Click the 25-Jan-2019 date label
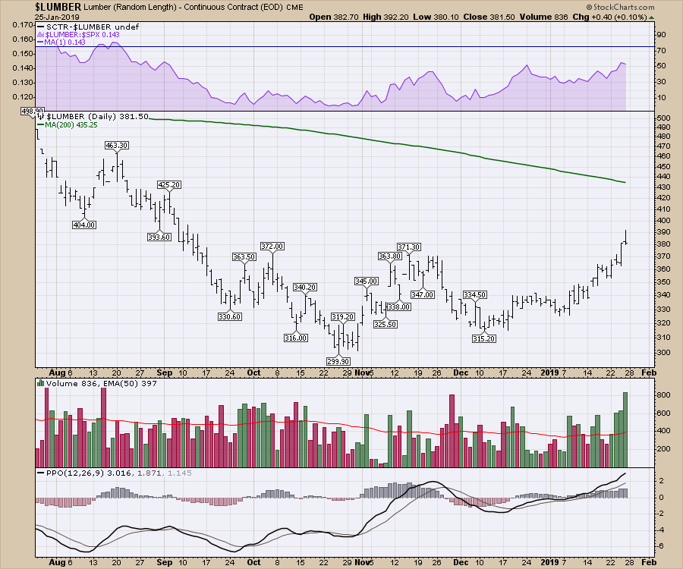The width and height of the screenshot is (683, 569). click(57, 17)
